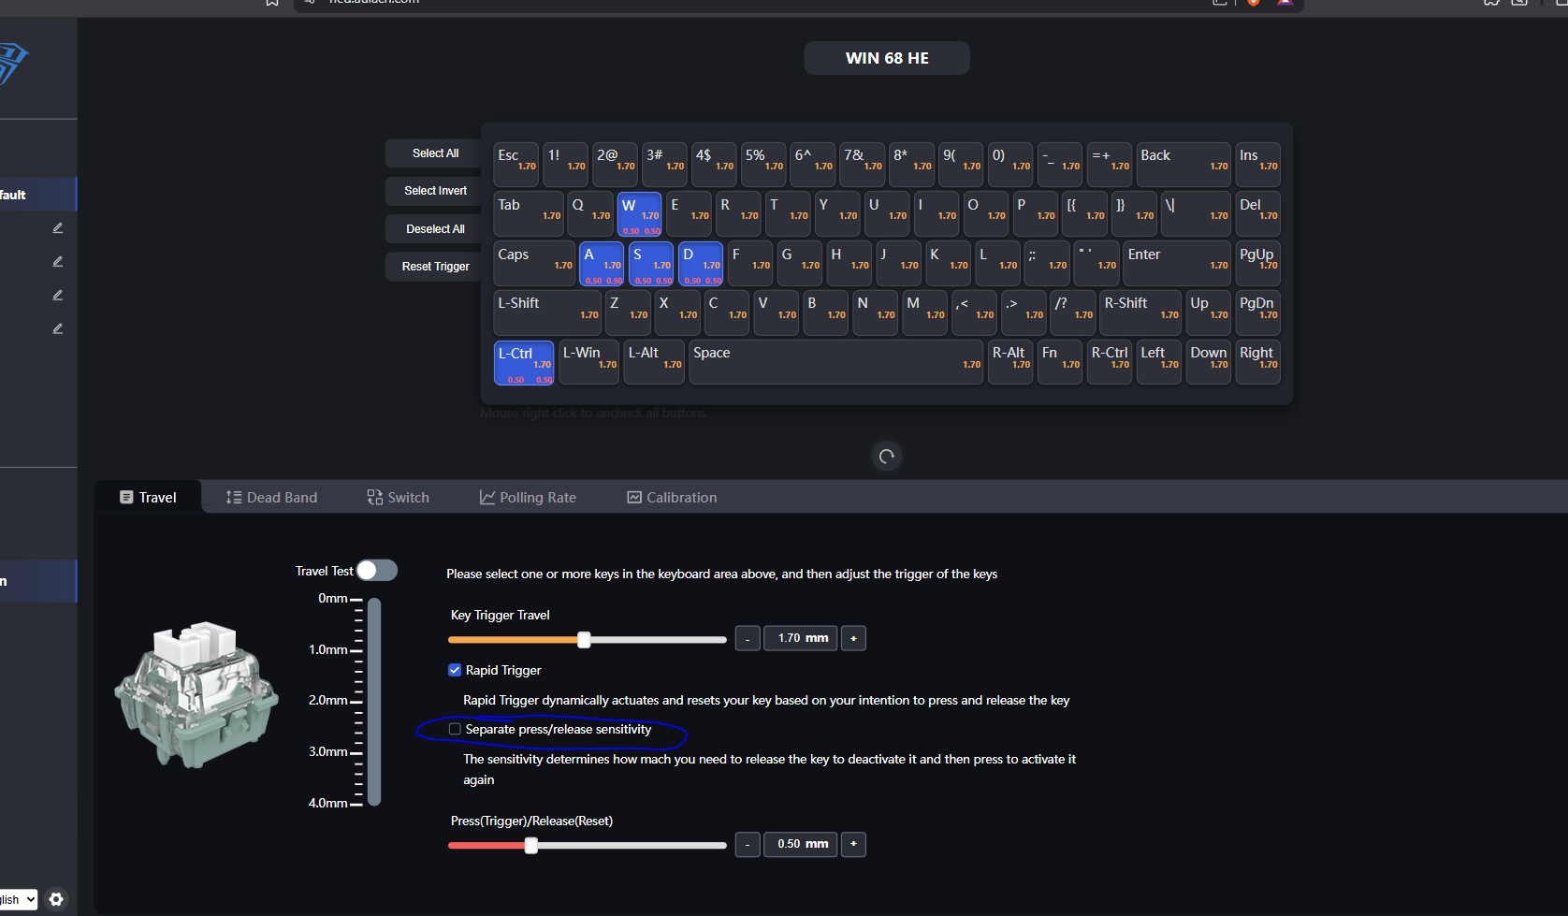The width and height of the screenshot is (1568, 916).
Task: Toggle the Travel Test switch
Action: click(x=377, y=571)
